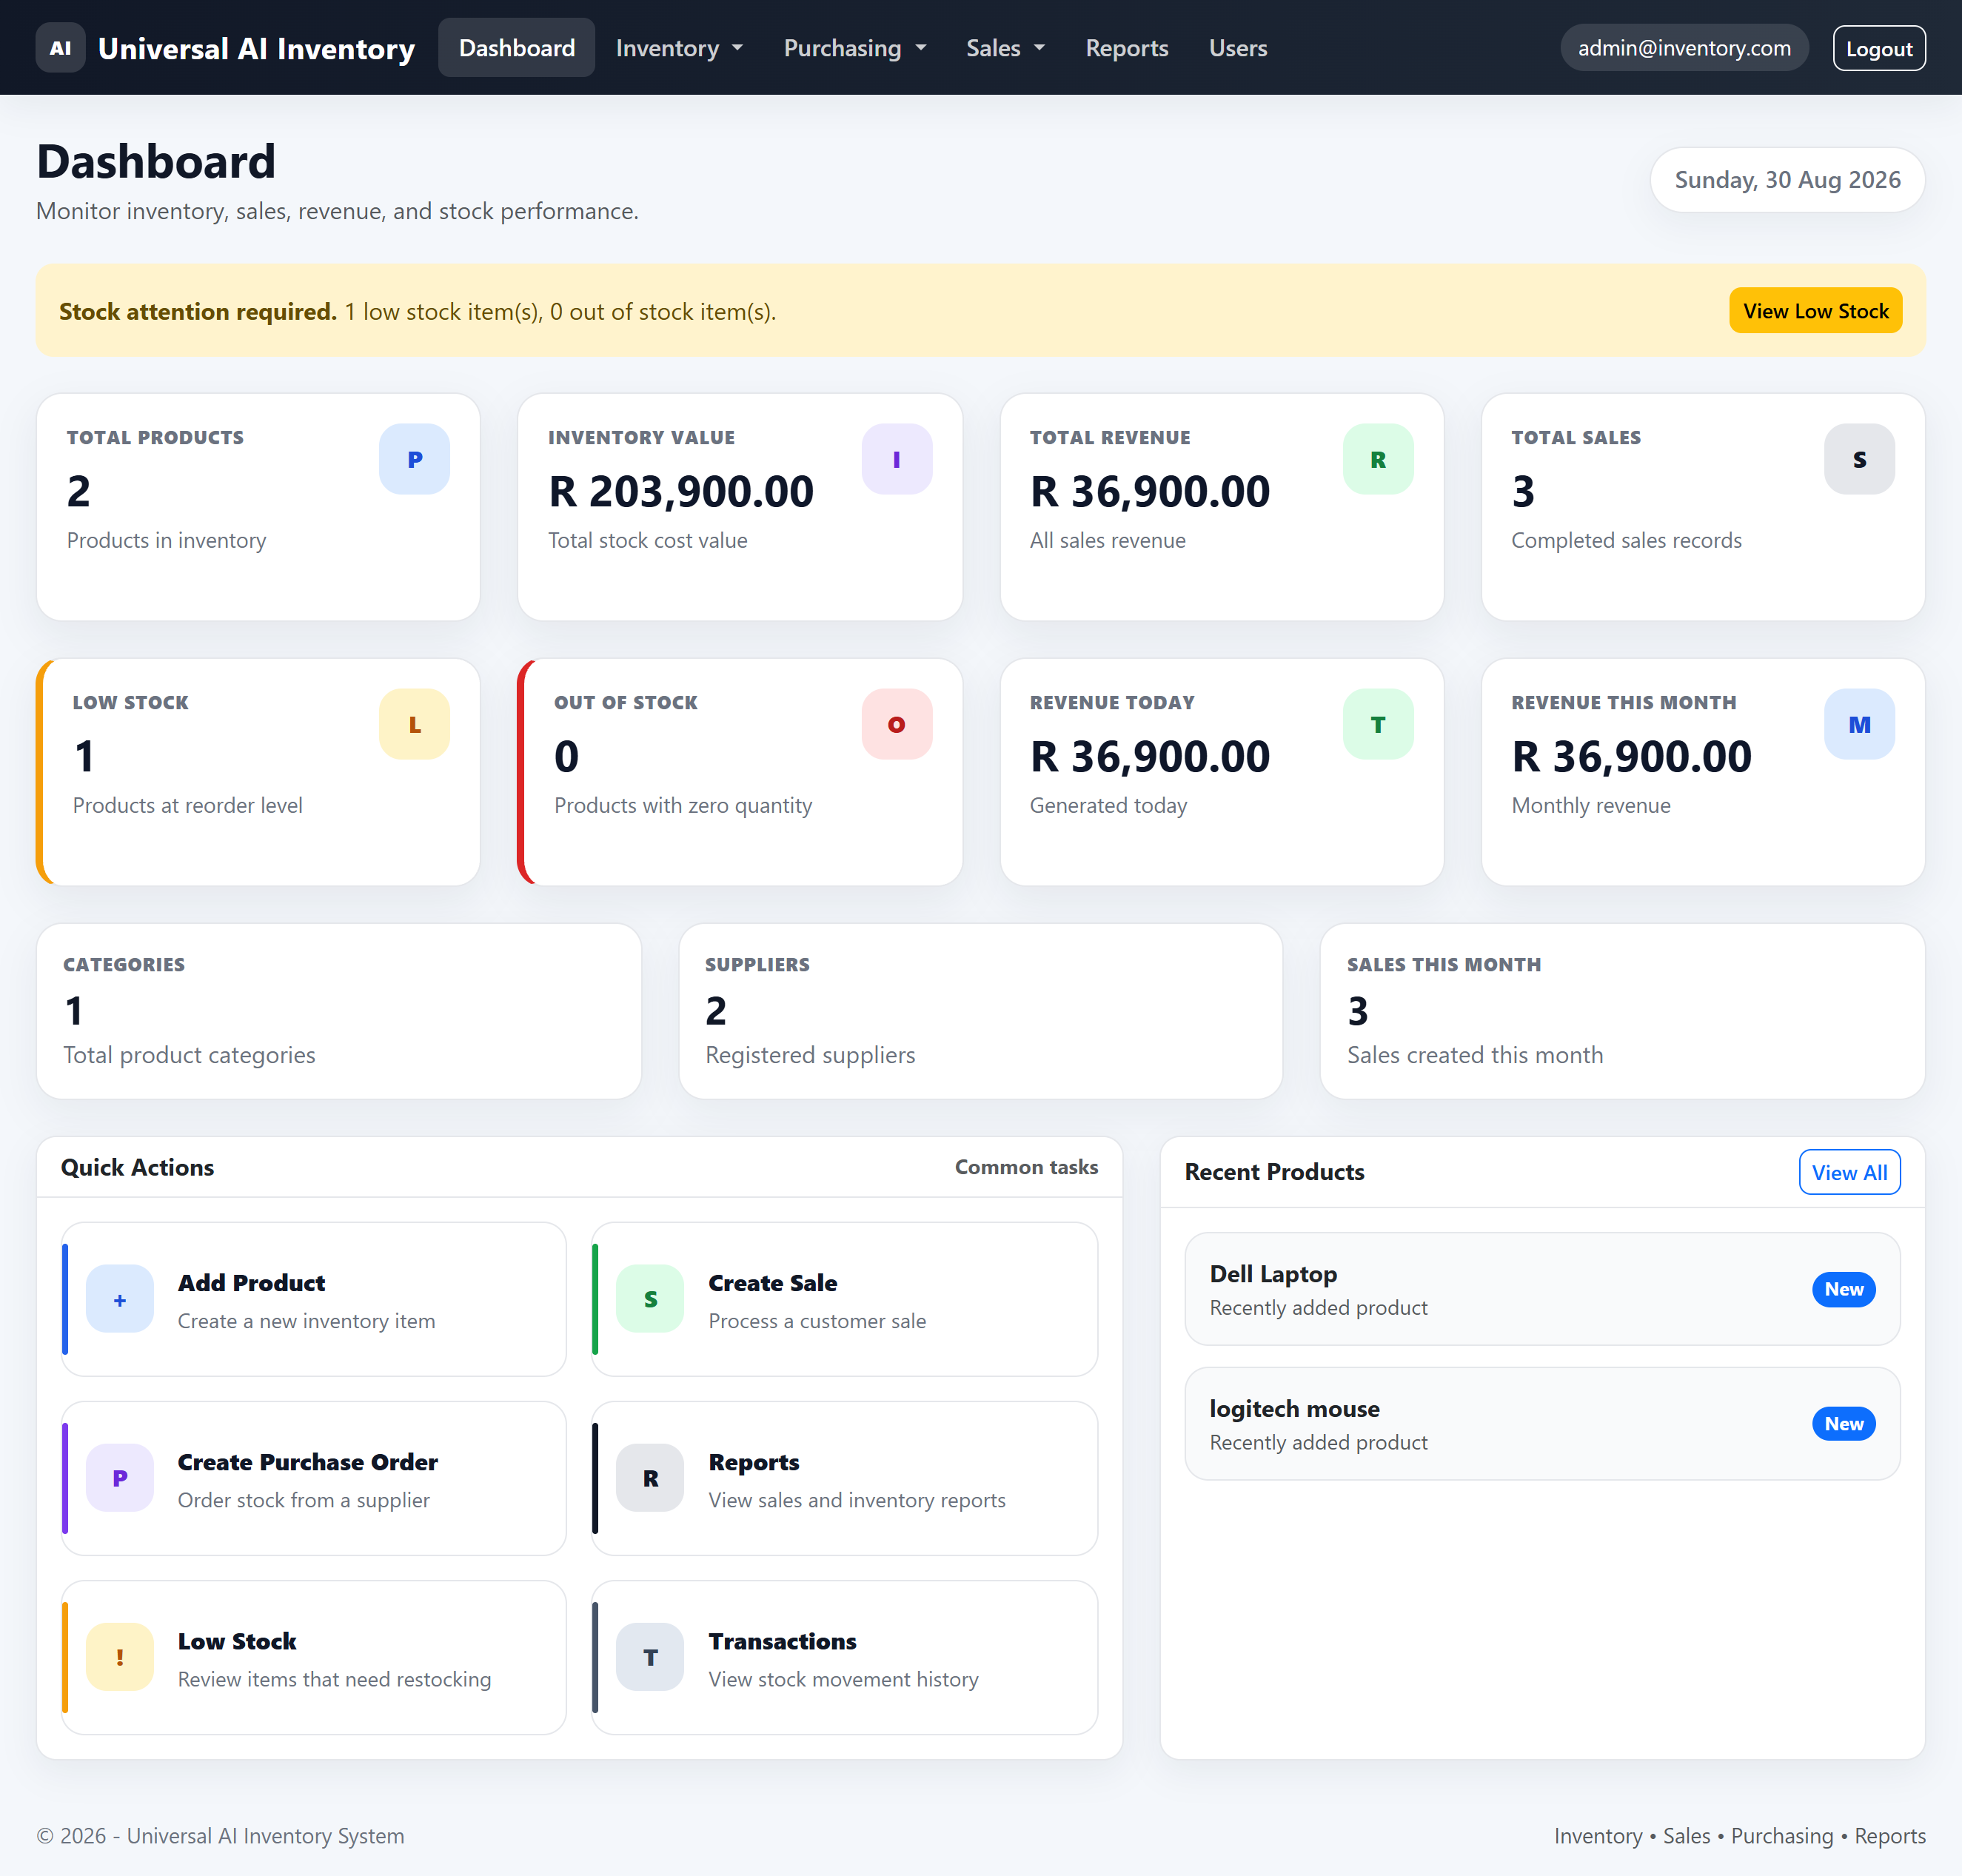The image size is (1962, 1876).
Task: Expand the Sales dropdown menu
Action: tap(1005, 48)
